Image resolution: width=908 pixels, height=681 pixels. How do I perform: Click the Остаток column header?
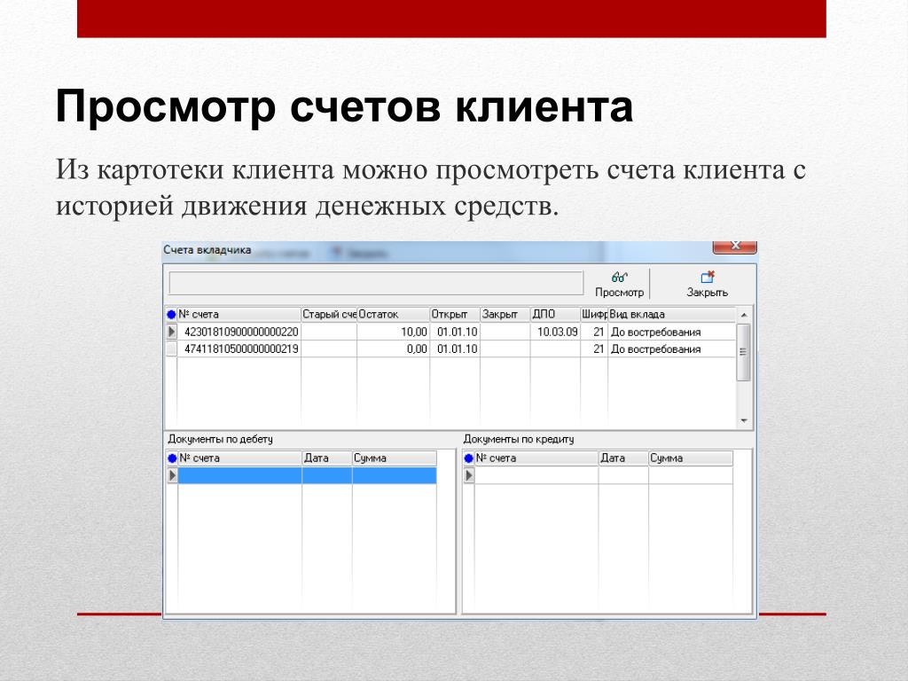pos(393,315)
